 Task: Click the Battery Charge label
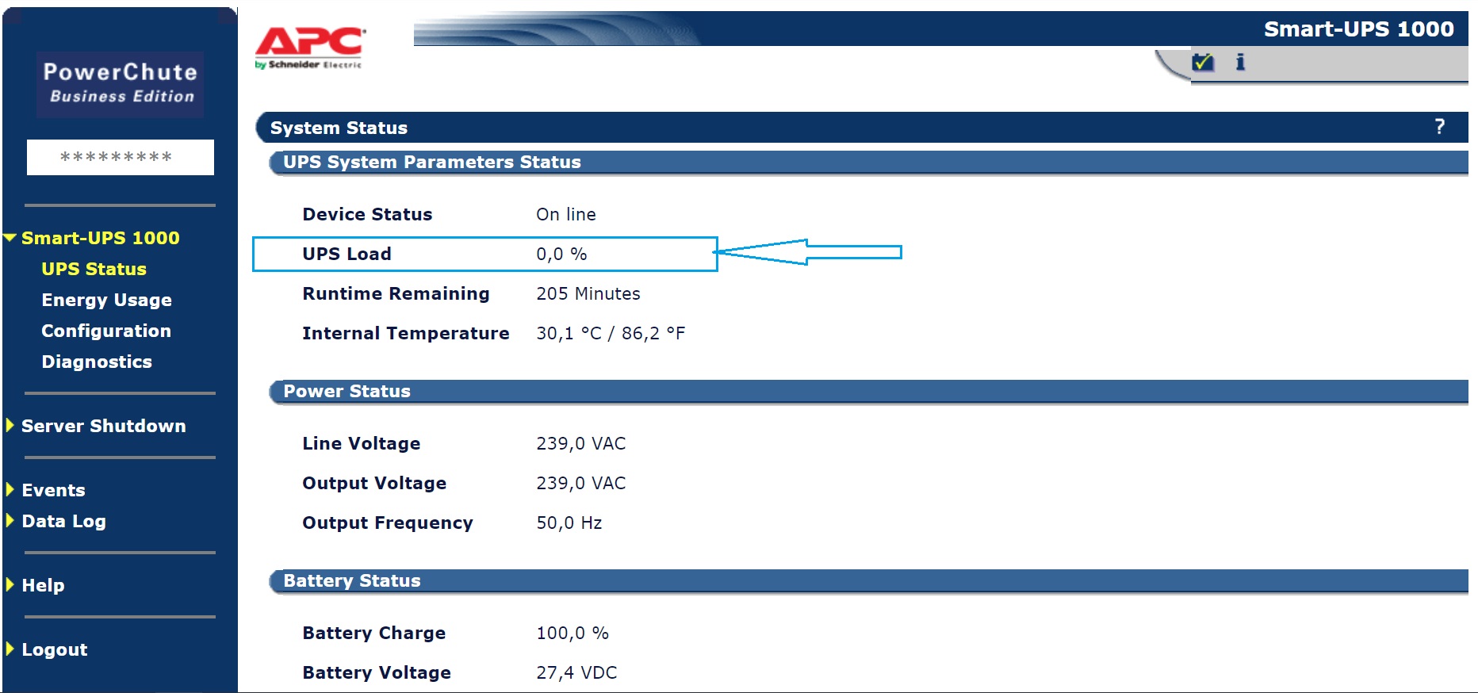[374, 633]
